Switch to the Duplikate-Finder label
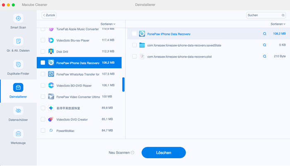 point(18,74)
